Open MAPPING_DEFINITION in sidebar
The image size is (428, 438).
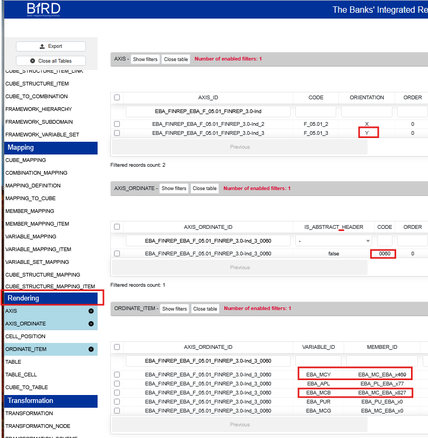click(x=33, y=185)
